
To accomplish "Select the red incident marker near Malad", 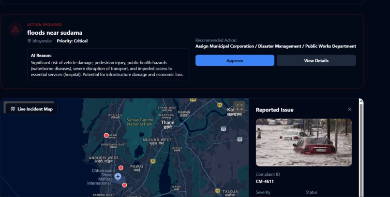I will pyautogui.click(x=106, y=136).
